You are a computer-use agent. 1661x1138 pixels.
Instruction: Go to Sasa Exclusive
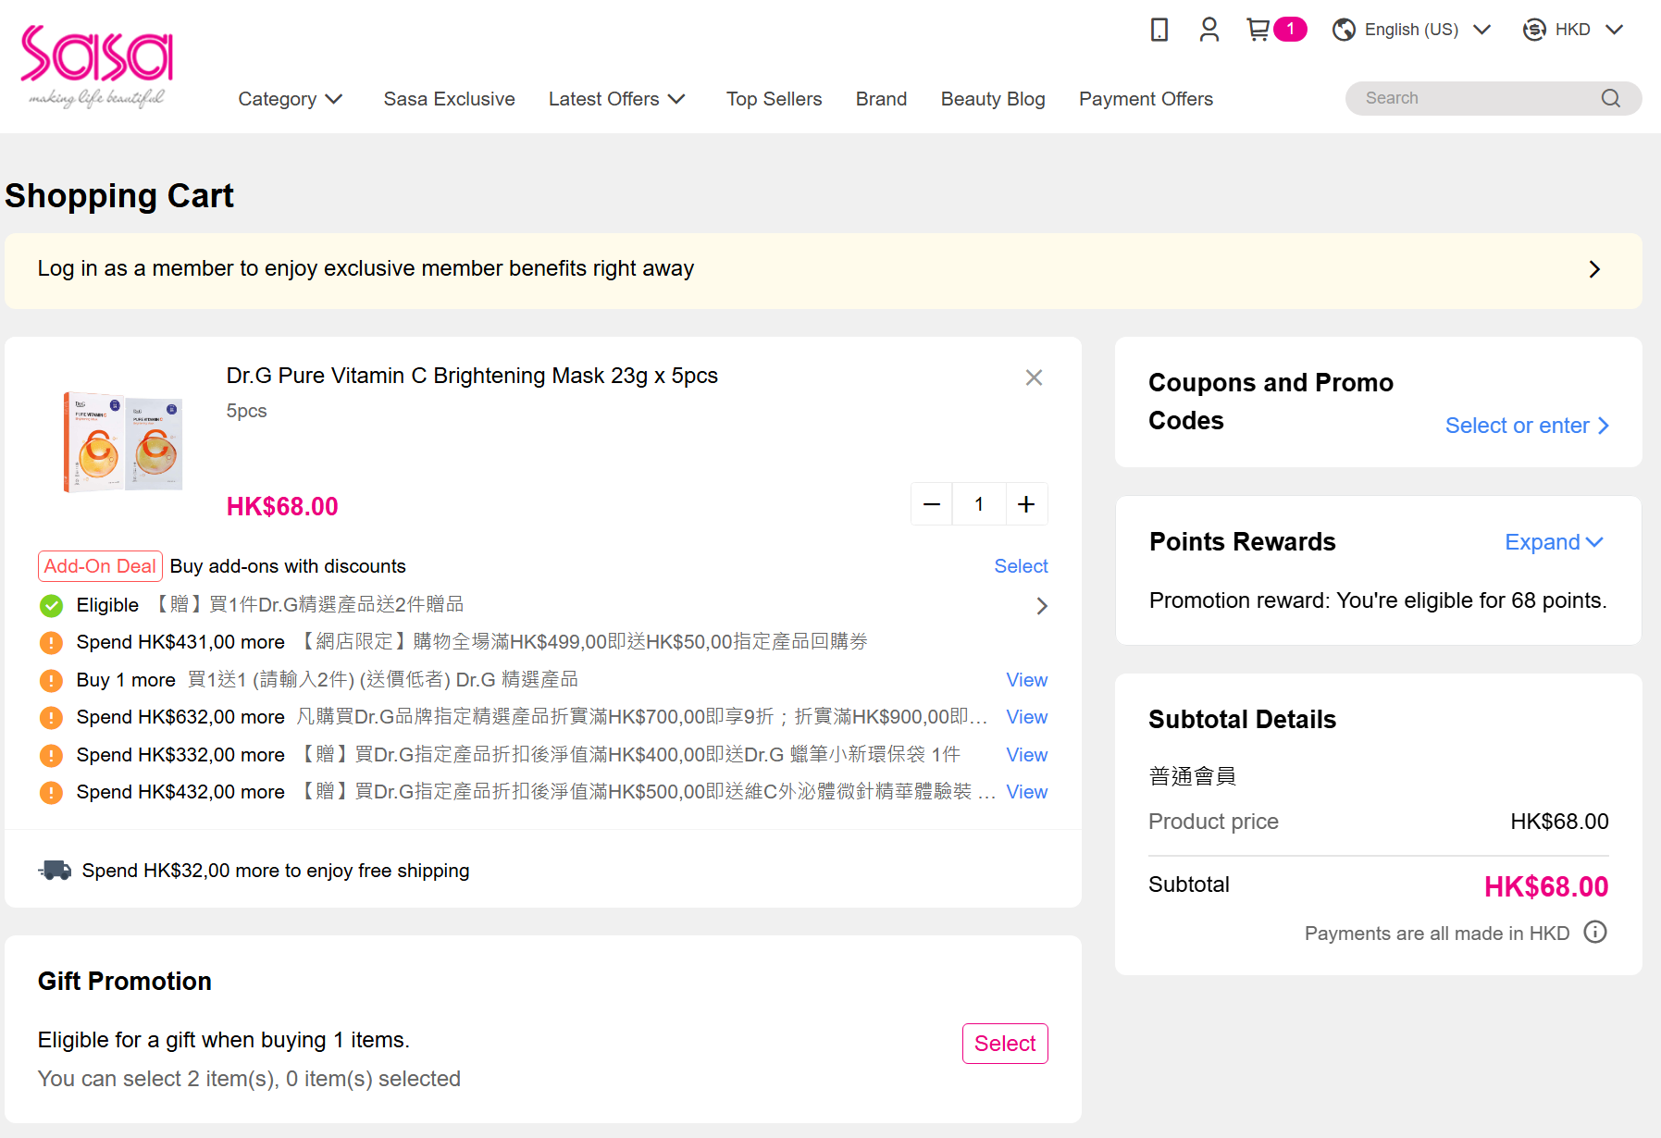[x=450, y=99]
